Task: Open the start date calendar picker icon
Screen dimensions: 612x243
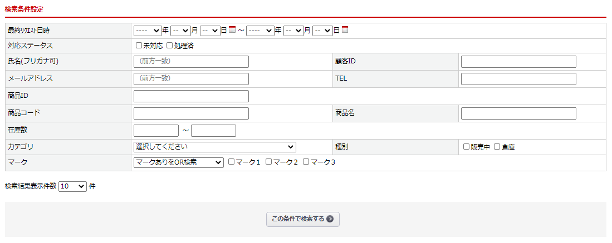Action: [232, 30]
